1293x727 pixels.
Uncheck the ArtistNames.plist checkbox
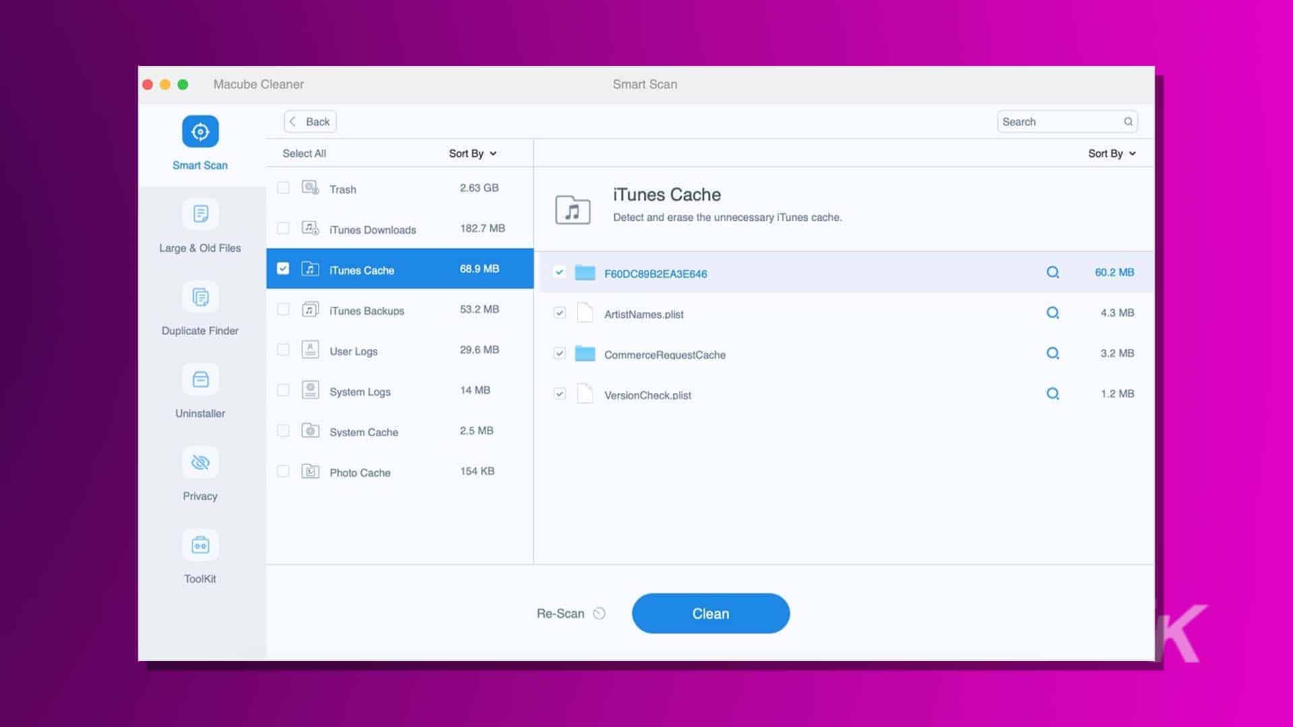click(x=559, y=313)
